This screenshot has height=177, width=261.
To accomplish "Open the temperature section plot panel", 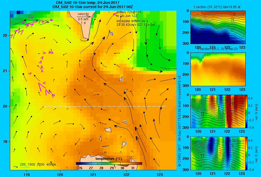I will pyautogui.click(x=218, y=27).
